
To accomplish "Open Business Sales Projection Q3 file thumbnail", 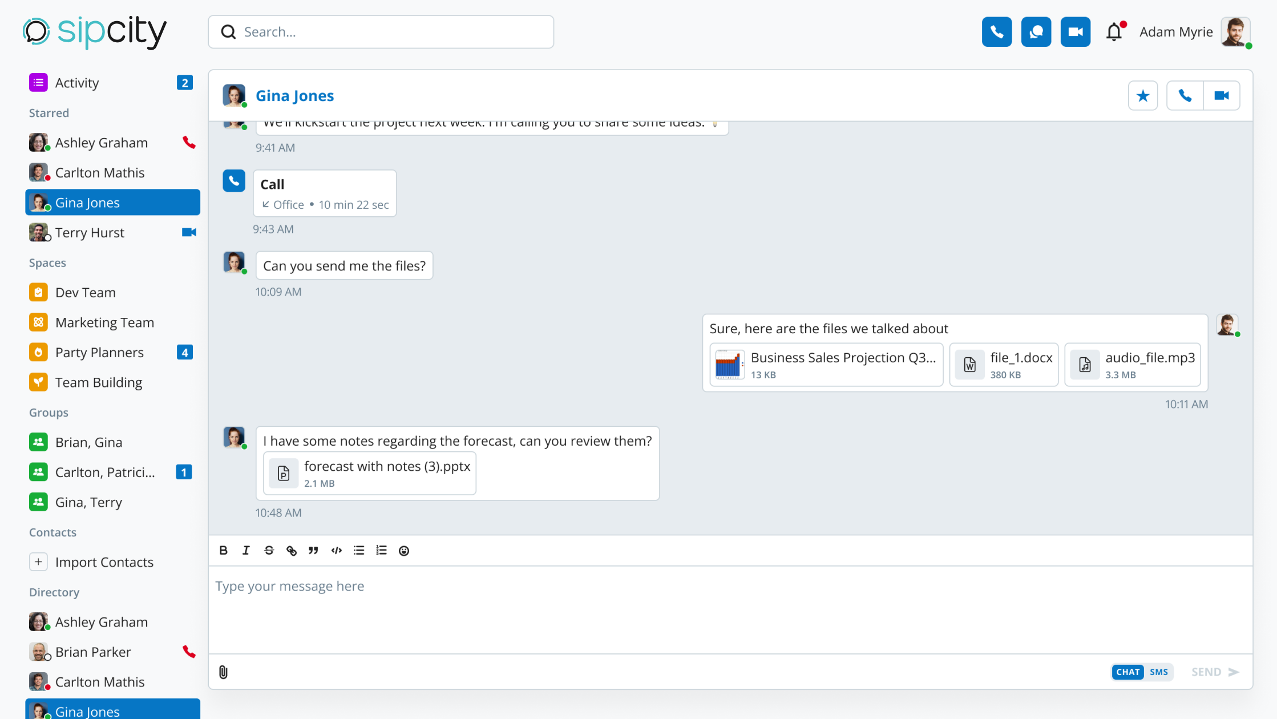I will tap(729, 365).
